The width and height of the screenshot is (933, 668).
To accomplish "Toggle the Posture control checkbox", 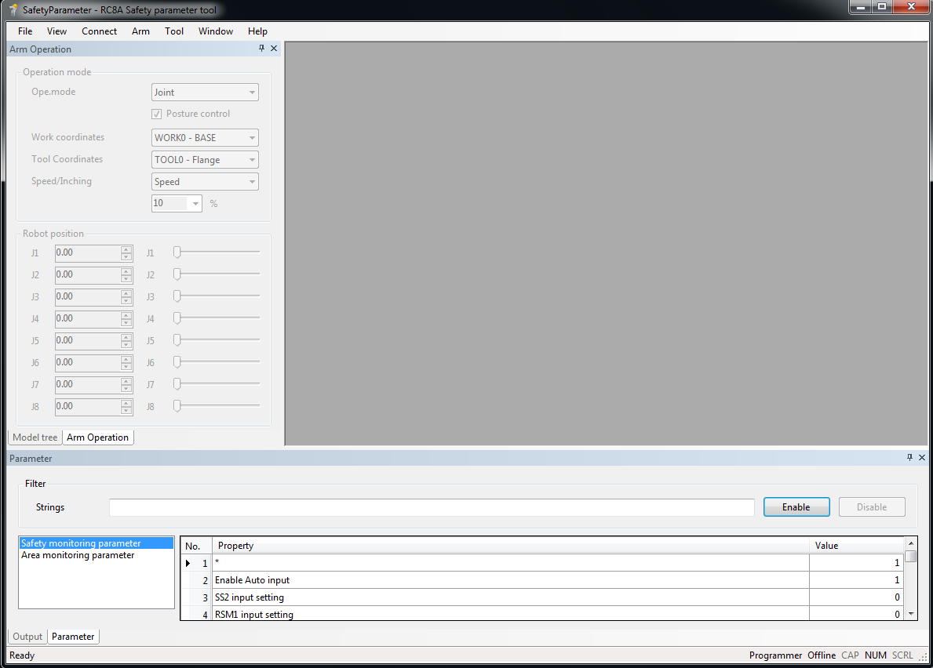I will pos(157,114).
